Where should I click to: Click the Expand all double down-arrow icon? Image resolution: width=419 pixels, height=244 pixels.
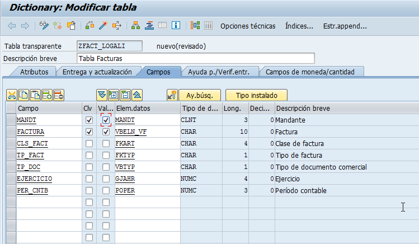click(x=102, y=95)
